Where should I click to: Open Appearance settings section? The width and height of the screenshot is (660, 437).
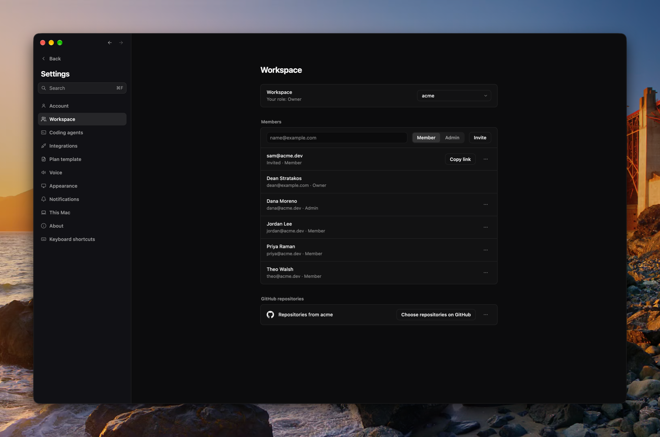pyautogui.click(x=82, y=186)
